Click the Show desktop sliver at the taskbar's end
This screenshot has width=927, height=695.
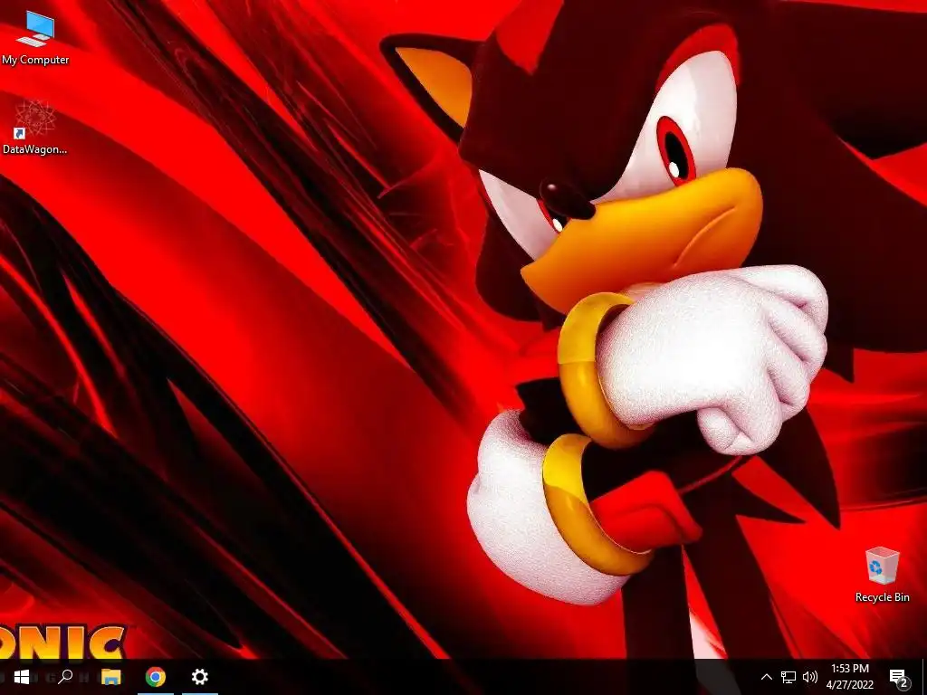point(924,677)
